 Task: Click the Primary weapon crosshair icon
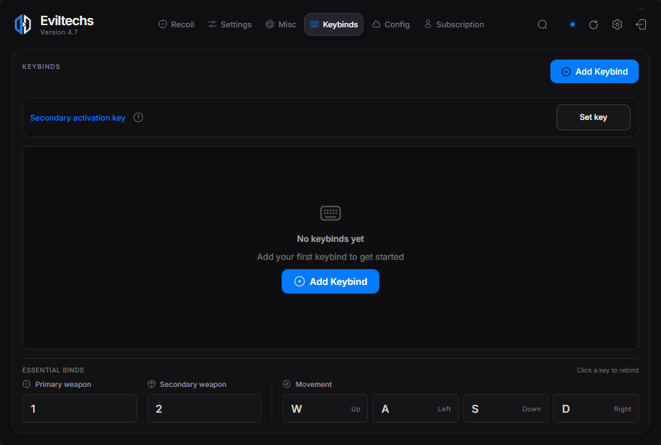(x=27, y=384)
